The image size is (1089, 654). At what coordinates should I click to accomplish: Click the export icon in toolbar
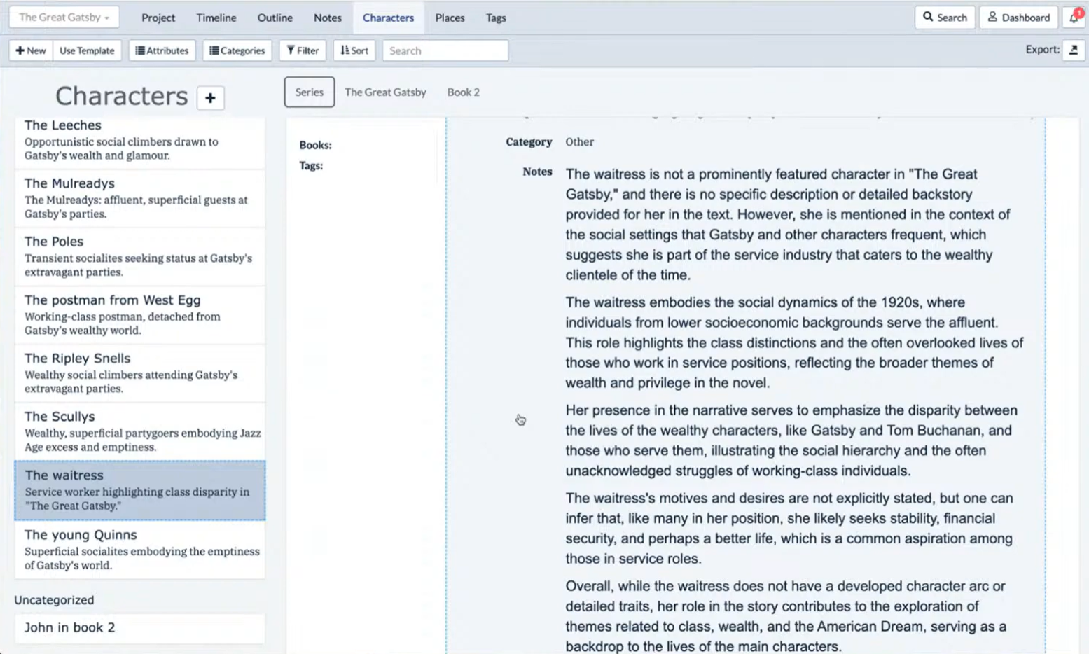(1073, 50)
